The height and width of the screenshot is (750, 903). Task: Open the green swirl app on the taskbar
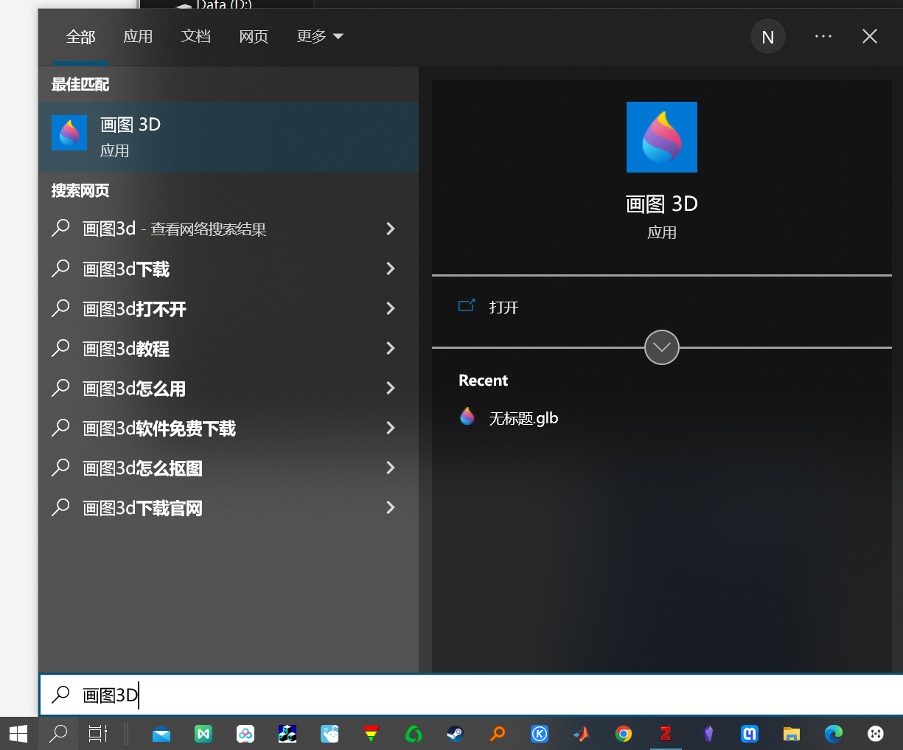(413, 734)
